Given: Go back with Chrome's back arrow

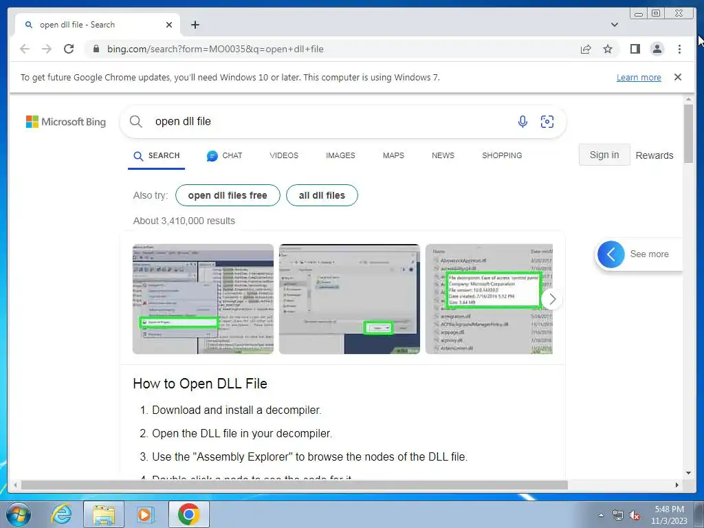Looking at the screenshot, I should tap(25, 49).
